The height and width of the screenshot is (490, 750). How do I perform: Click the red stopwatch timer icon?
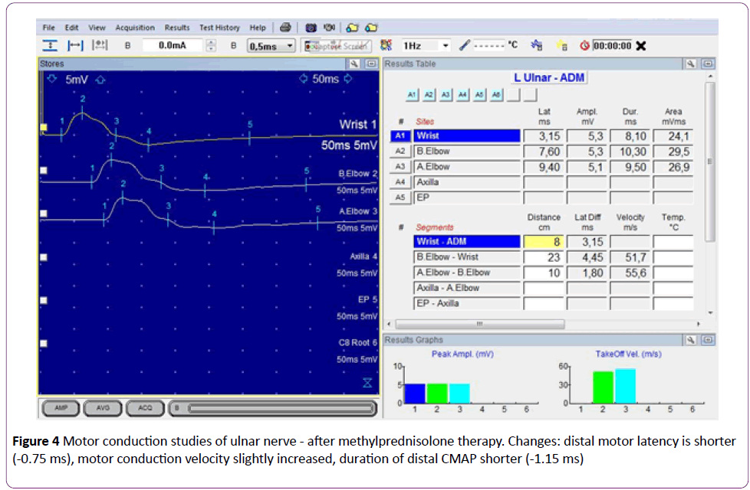584,46
